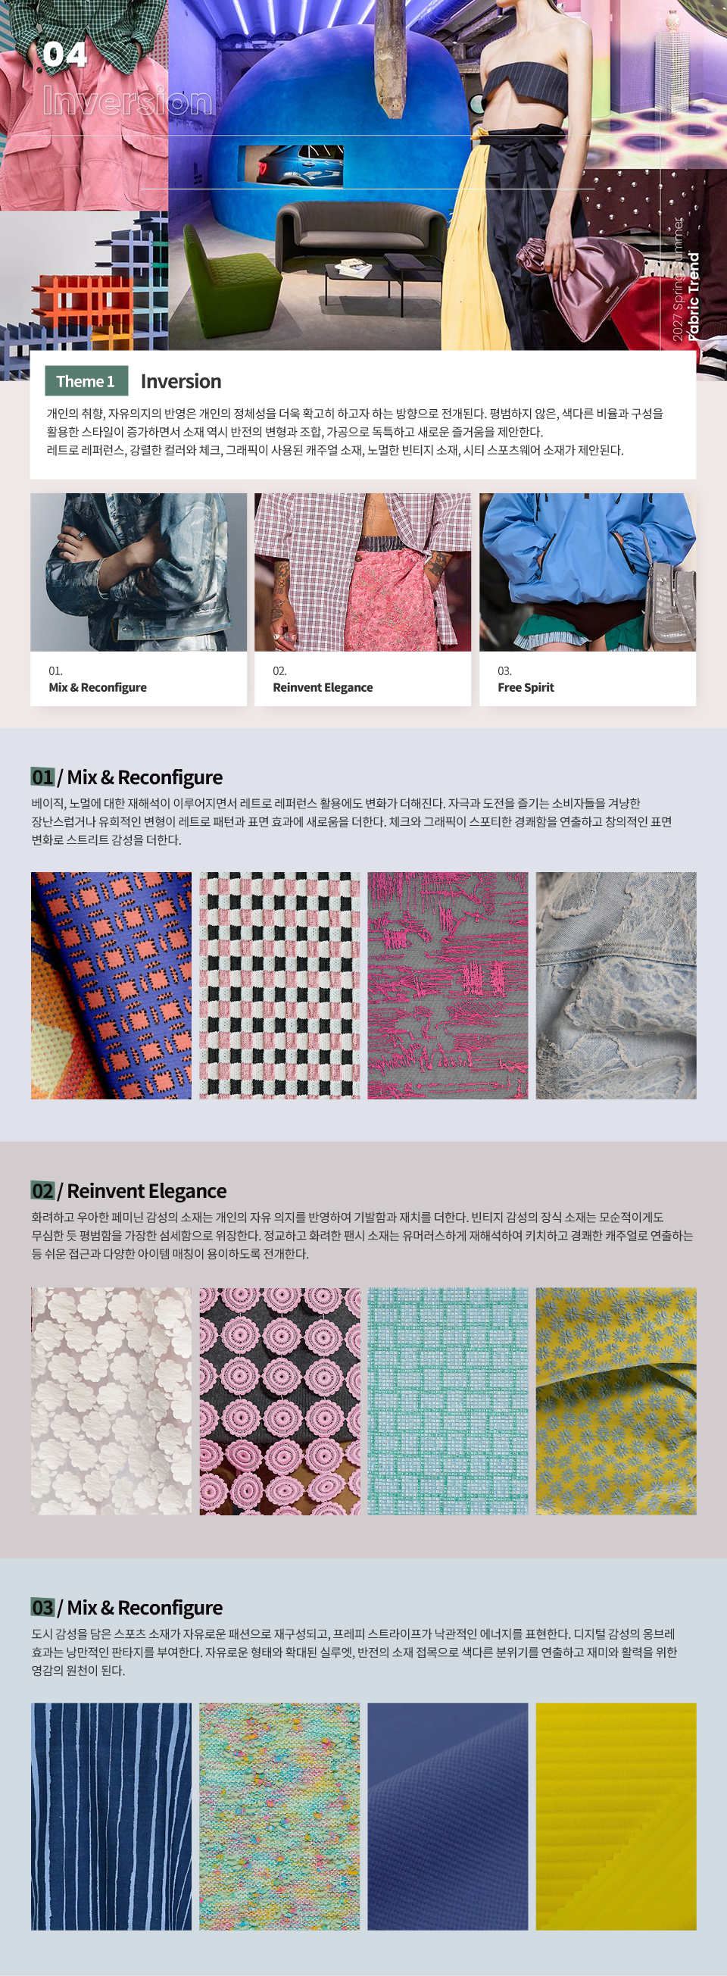Open the Free Spirit card image

pyautogui.click(x=588, y=572)
